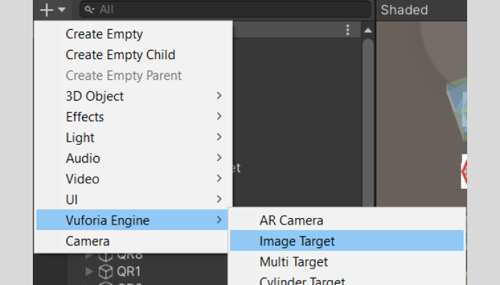The image size is (500, 285).
Task: Add an AR Camera object
Action: coord(291,221)
